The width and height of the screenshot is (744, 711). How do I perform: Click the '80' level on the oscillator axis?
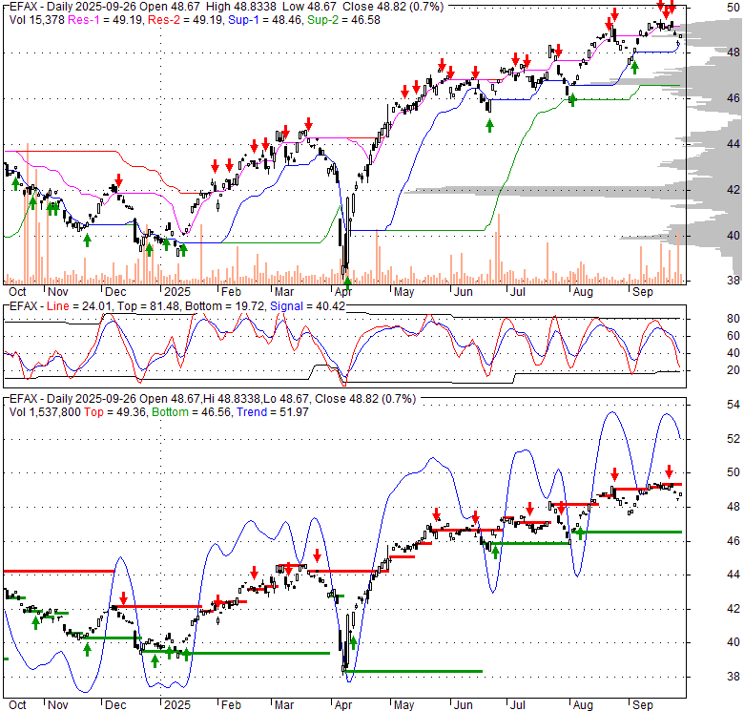click(x=734, y=319)
